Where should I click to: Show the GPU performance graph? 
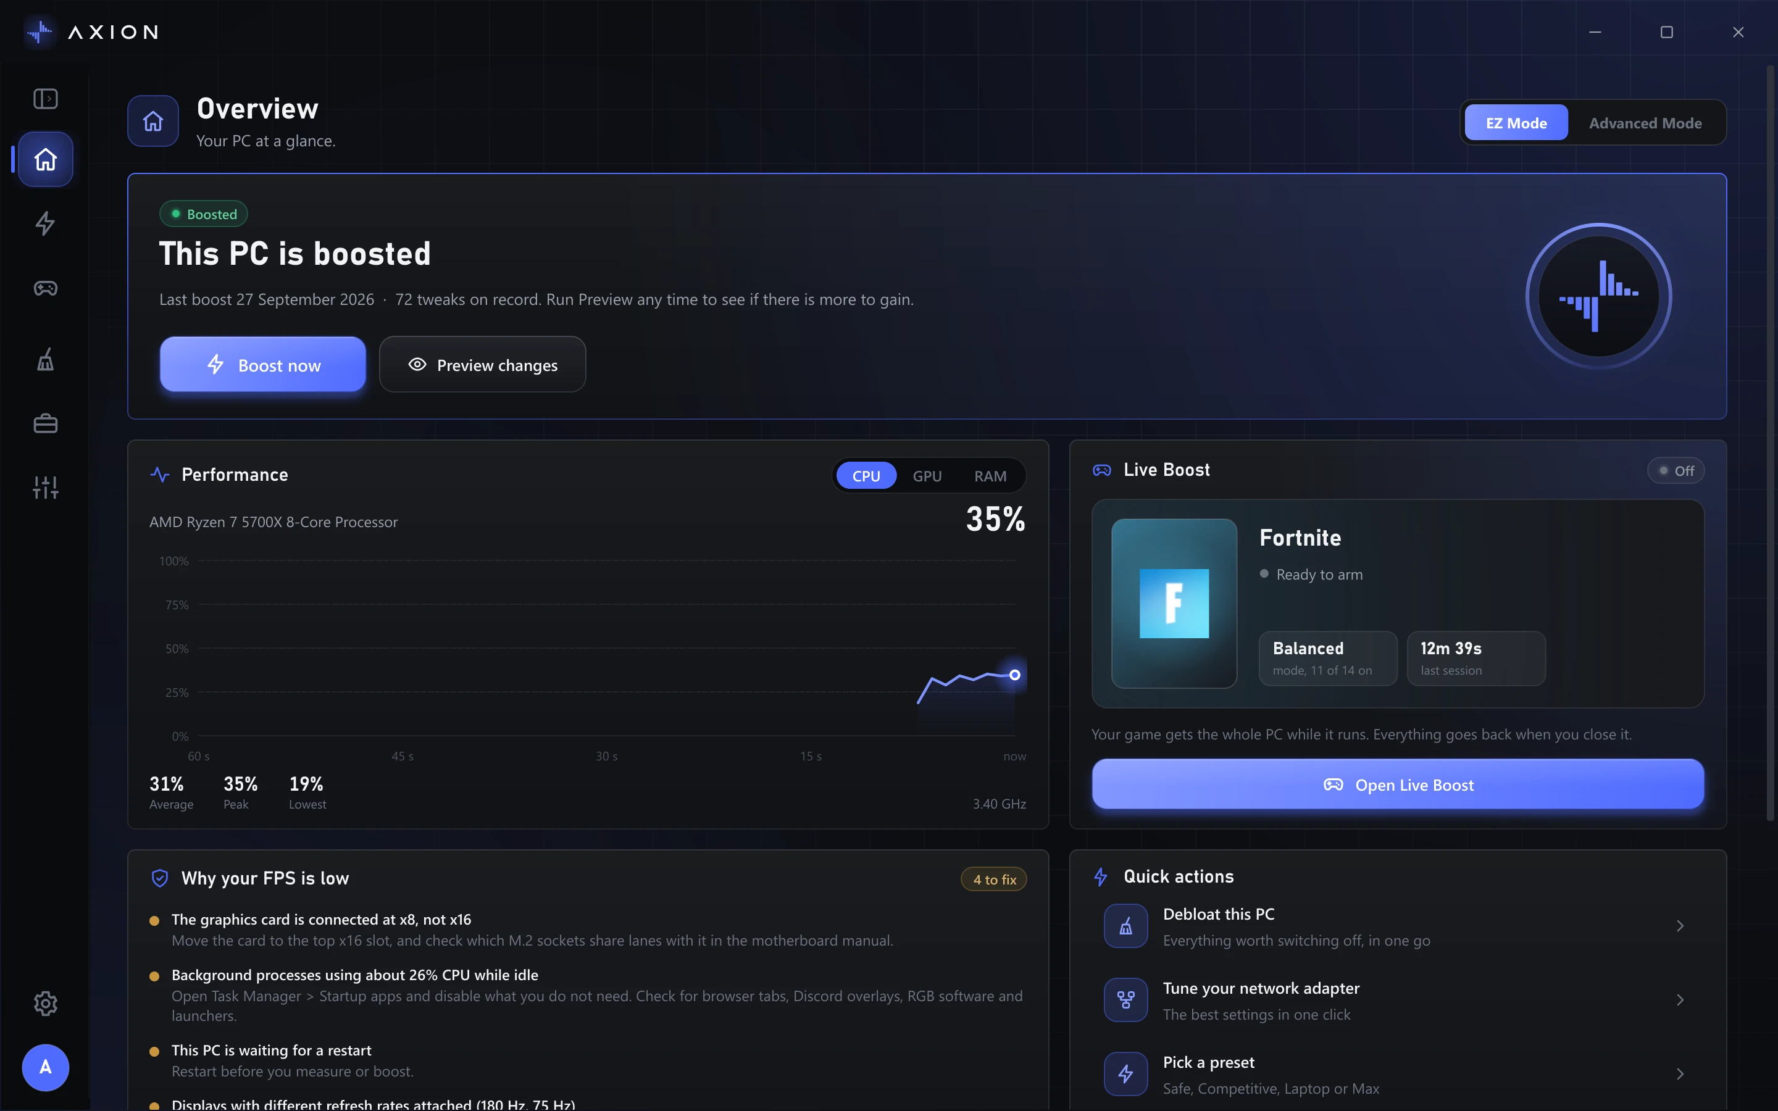[x=927, y=476]
